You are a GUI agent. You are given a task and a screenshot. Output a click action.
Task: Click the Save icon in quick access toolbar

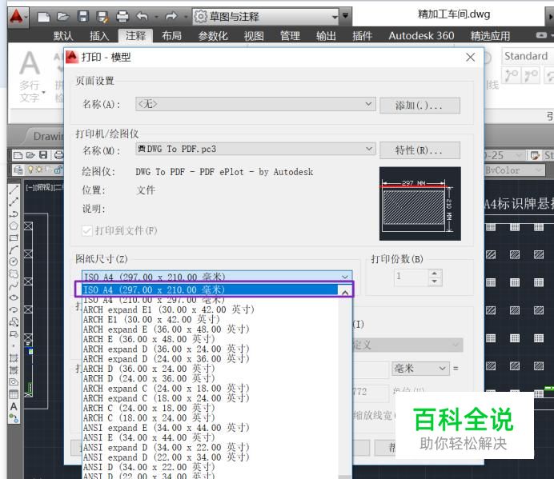tap(82, 17)
